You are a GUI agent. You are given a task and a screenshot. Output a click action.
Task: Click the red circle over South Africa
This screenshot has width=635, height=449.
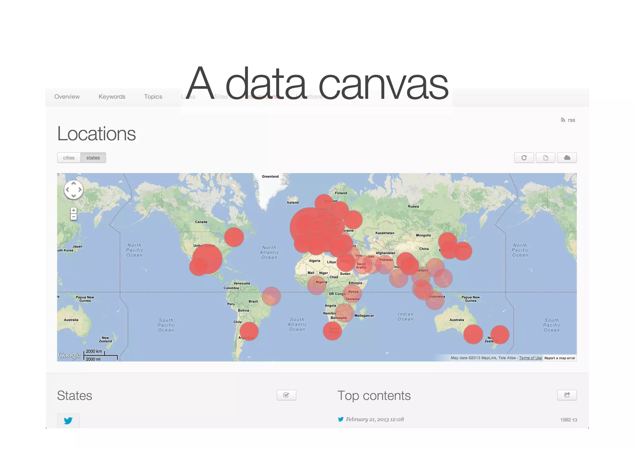(332, 331)
